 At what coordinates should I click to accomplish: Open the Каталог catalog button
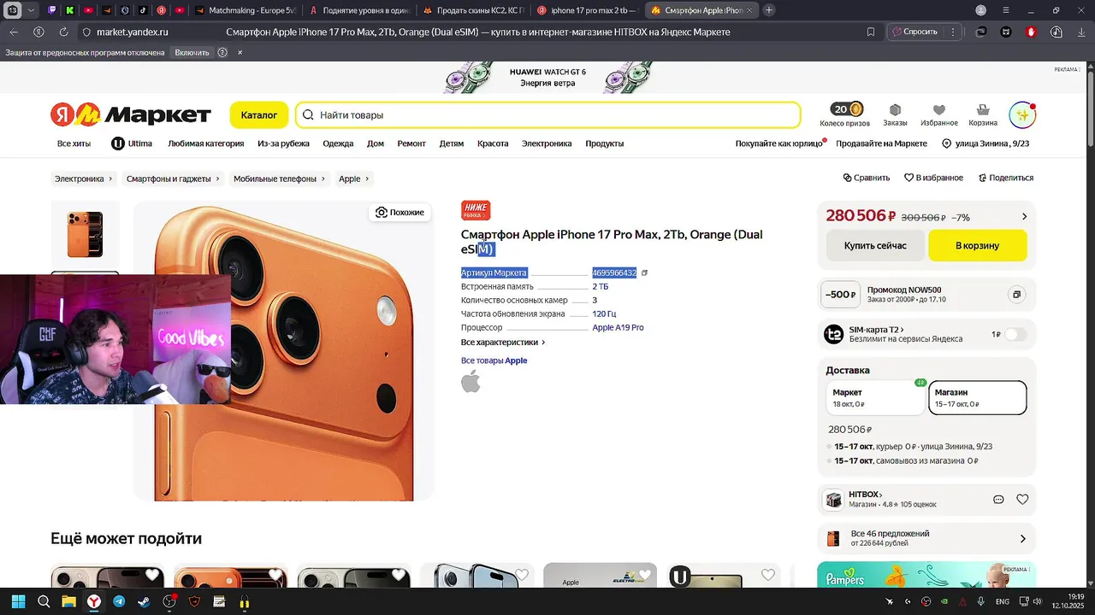coord(258,114)
